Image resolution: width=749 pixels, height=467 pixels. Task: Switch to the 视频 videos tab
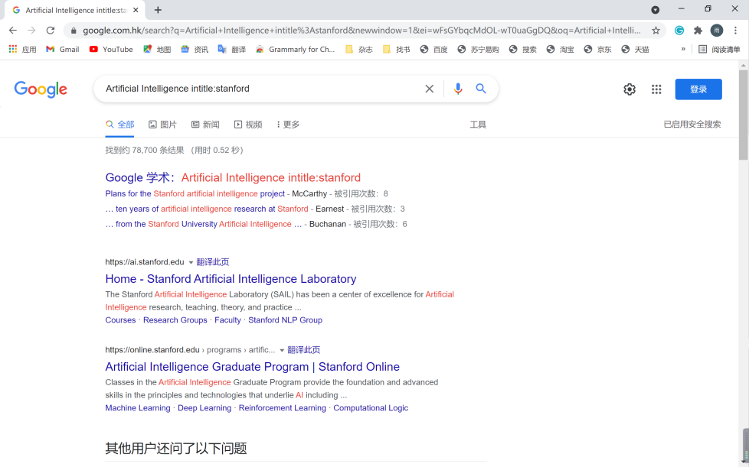248,125
